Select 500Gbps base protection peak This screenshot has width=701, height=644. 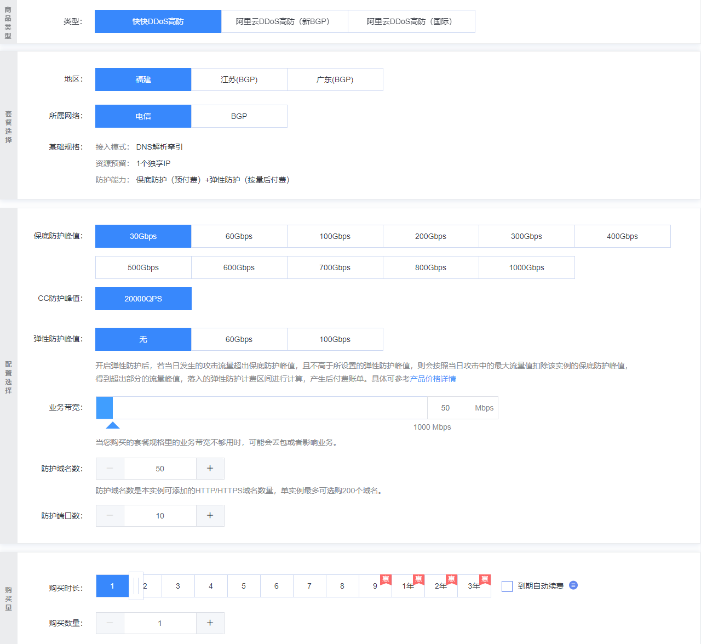[143, 267]
